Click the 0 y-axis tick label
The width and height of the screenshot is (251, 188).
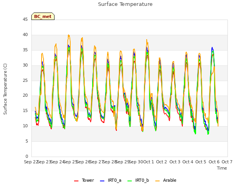(x=27, y=156)
